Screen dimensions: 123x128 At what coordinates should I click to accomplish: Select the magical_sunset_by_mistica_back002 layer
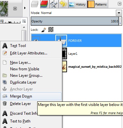coord(95,67)
